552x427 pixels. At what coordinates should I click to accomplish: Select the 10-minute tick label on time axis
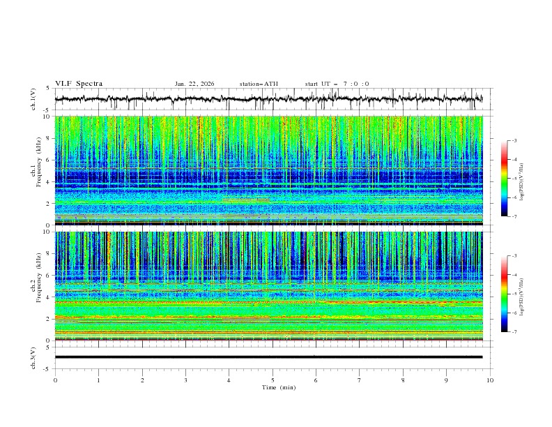coord(490,380)
